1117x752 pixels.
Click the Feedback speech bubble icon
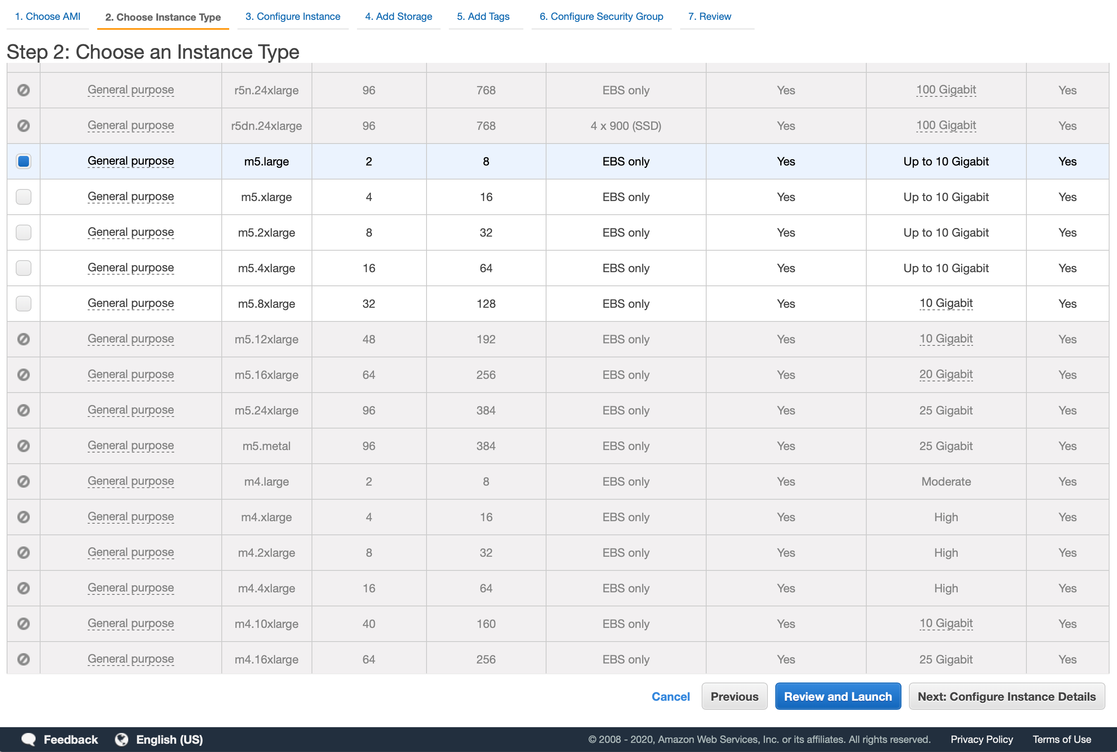point(30,739)
